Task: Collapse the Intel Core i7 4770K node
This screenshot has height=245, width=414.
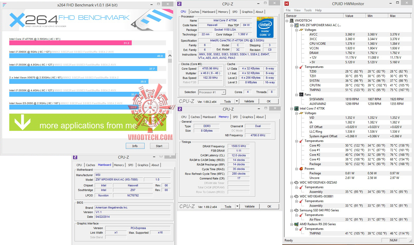Action: point(292,109)
